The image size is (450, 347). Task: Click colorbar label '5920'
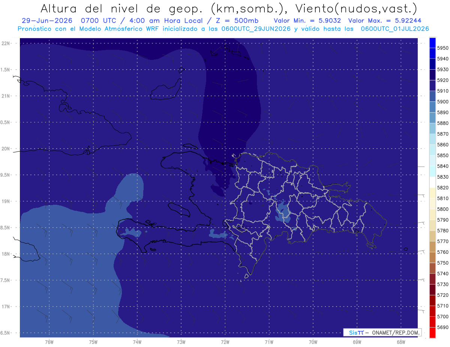click(x=442, y=80)
